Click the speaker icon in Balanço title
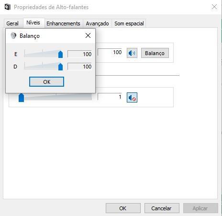The width and height of the screenshot is (222, 216). pos(13,35)
